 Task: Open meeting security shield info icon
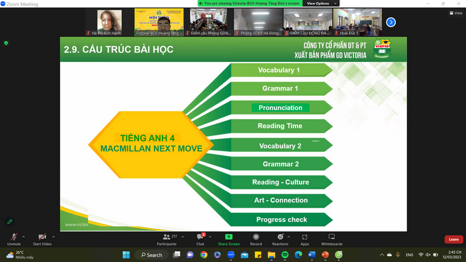tap(6, 43)
